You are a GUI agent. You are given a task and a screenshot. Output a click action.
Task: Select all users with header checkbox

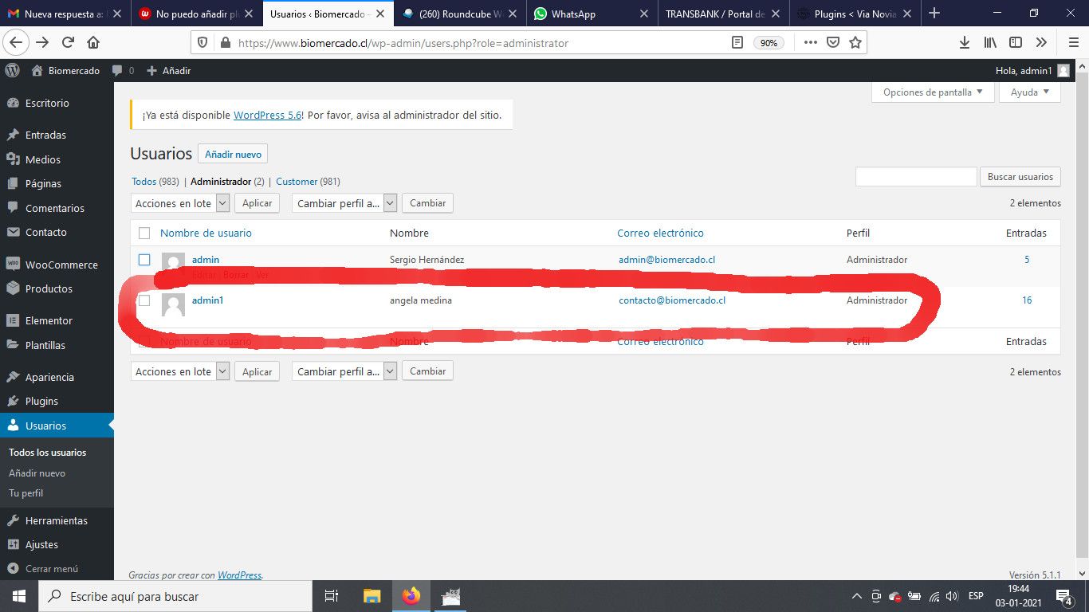144,233
